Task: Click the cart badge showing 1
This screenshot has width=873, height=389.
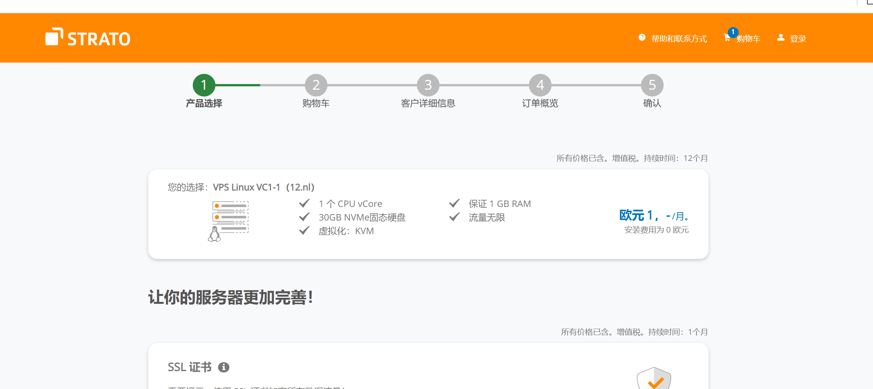Action: tap(733, 32)
